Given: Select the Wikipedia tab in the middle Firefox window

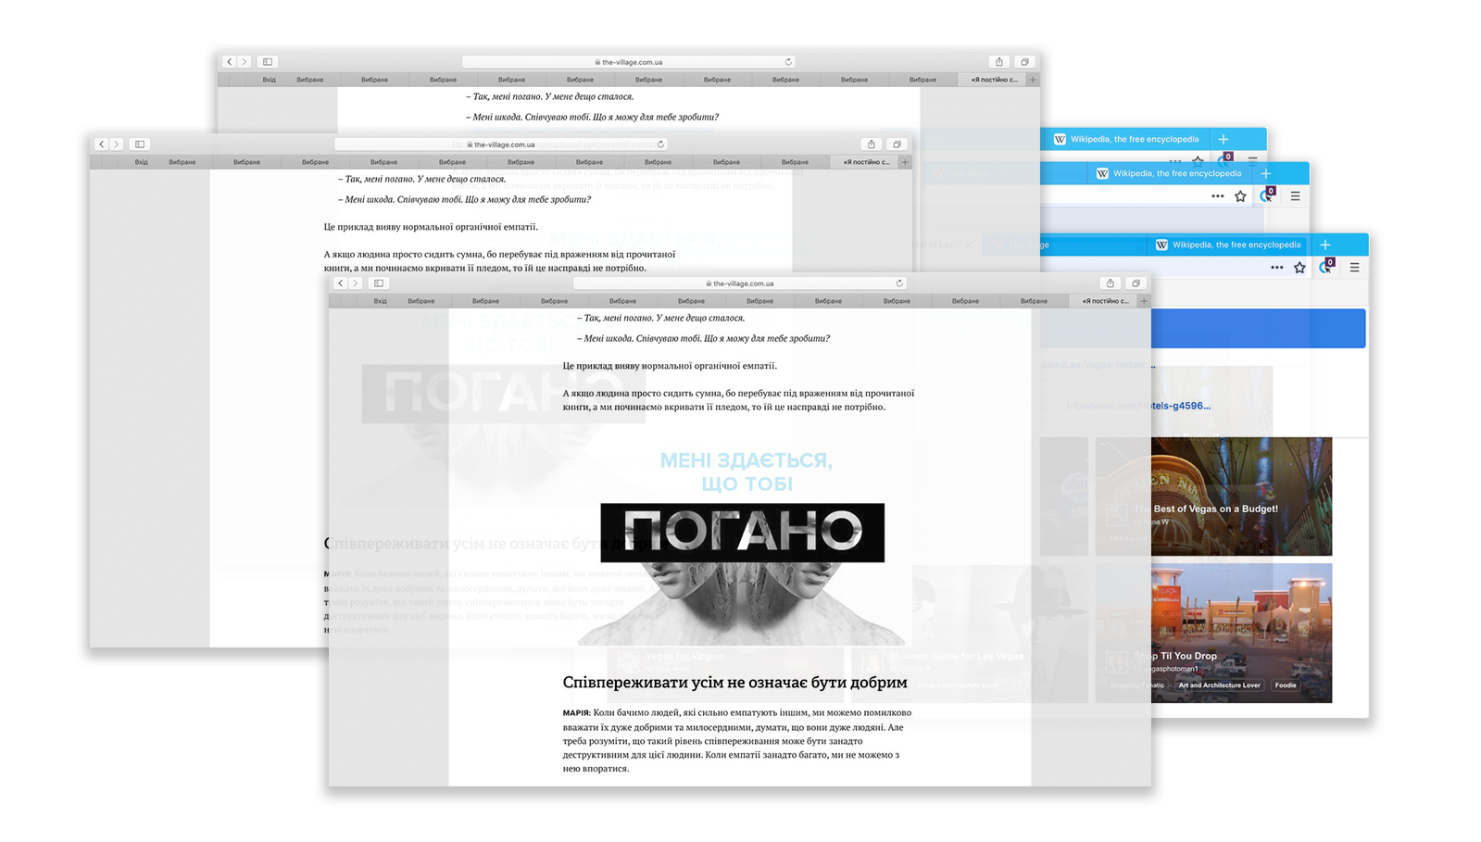Looking at the screenshot, I should pyautogui.click(x=1169, y=173).
